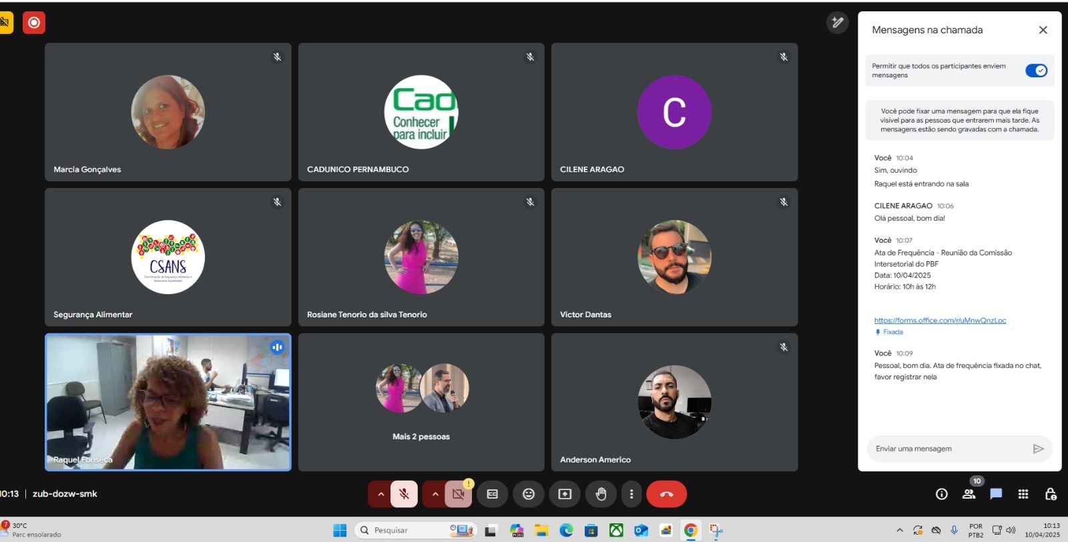Open the forms.office.com attendance link
The height and width of the screenshot is (542, 1068).
coord(940,320)
